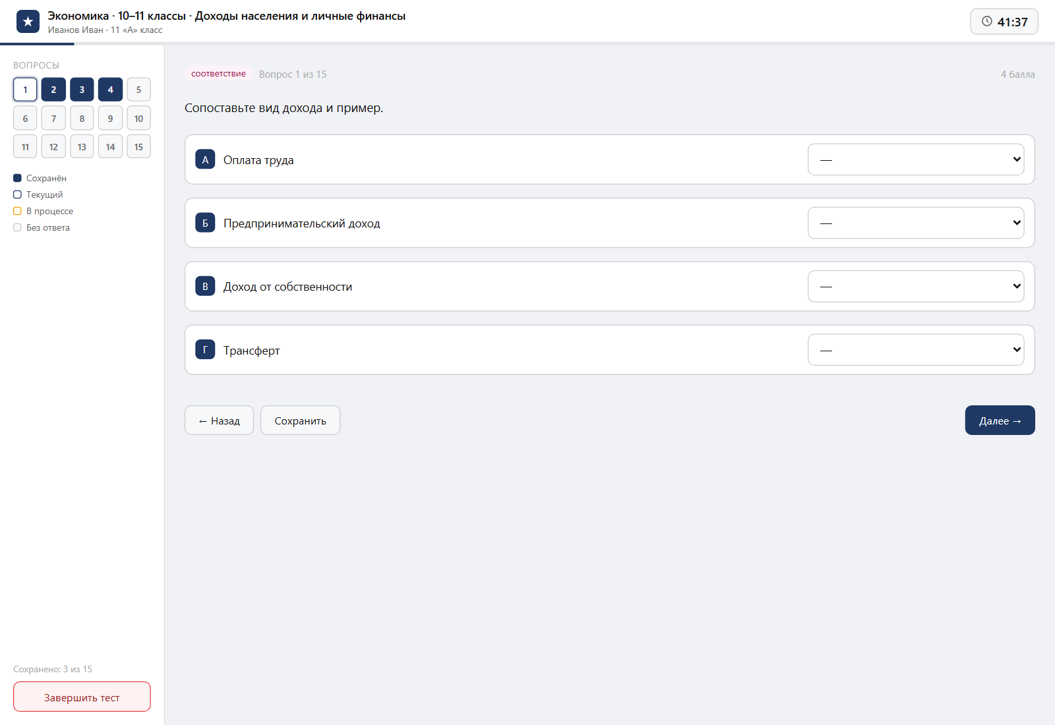Finish the test with Завершить тест
Image resolution: width=1055 pixels, height=725 pixels.
tap(82, 697)
